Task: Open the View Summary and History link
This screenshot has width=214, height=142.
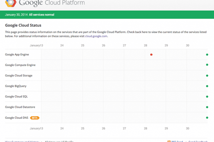Action: tap(22, 141)
